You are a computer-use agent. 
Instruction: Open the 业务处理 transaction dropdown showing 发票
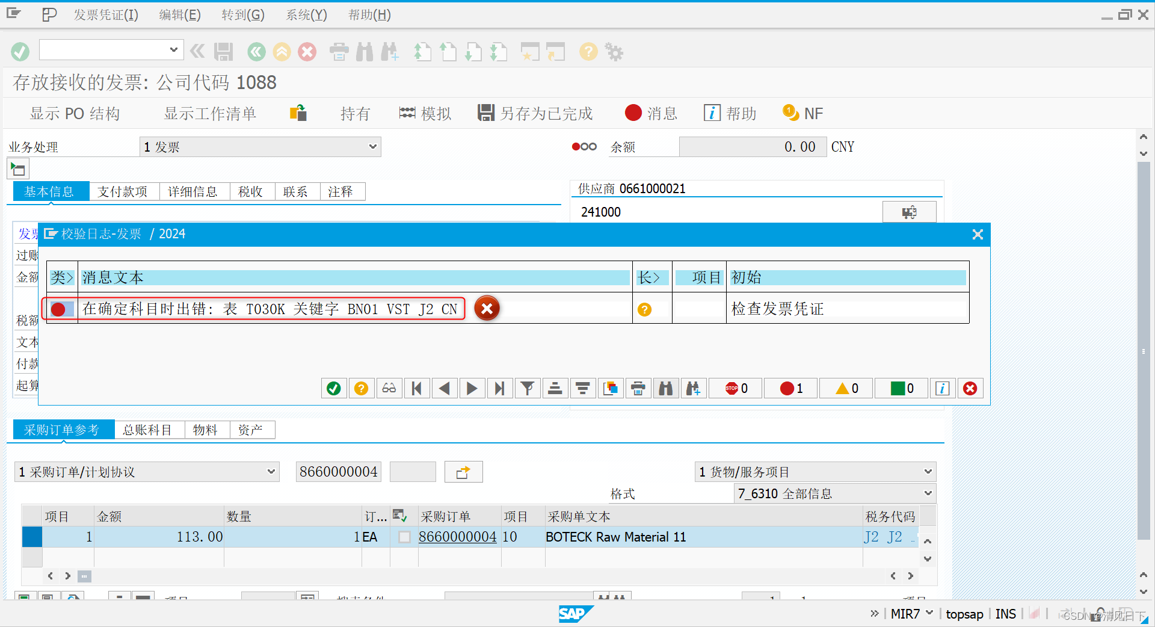[x=373, y=146]
